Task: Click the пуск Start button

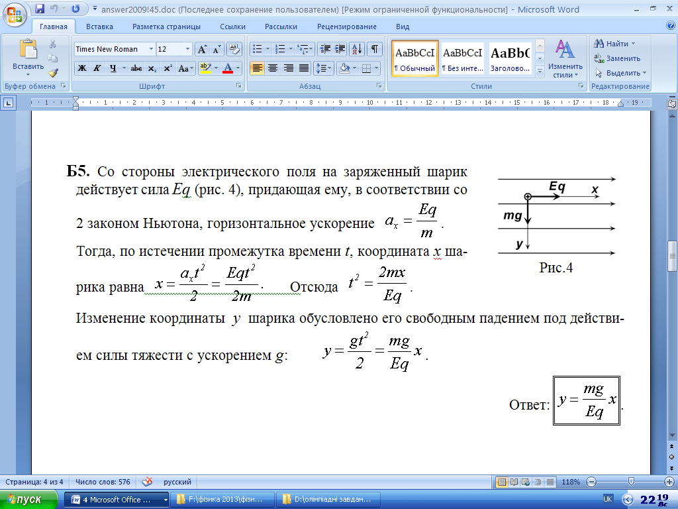Action: 29,500
